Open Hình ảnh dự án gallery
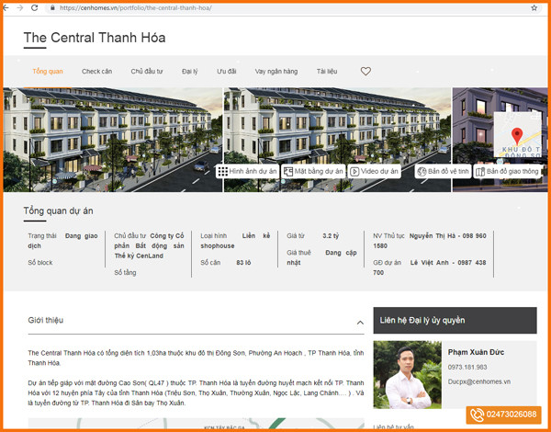551x432 pixels. [247, 171]
